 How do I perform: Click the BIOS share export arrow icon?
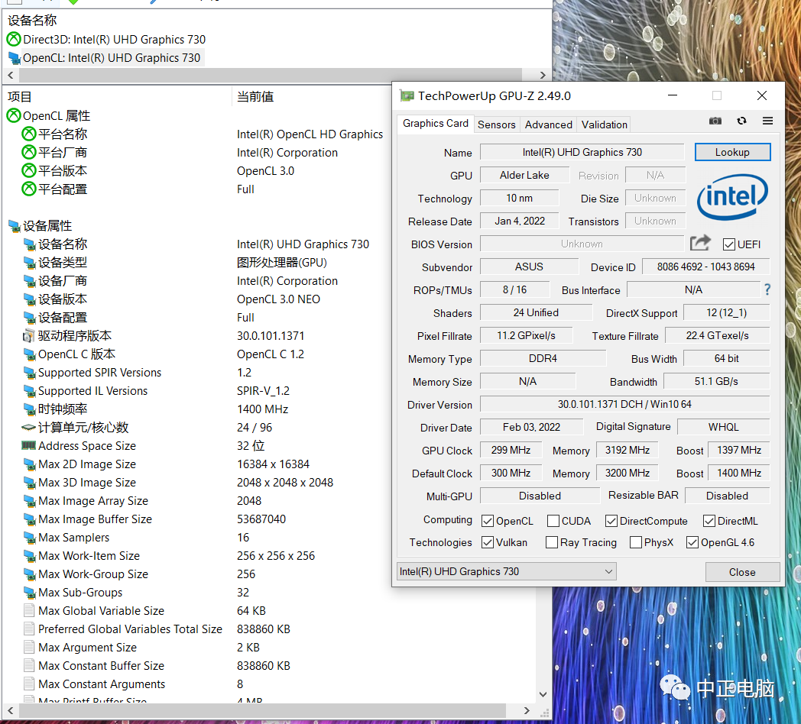[700, 243]
